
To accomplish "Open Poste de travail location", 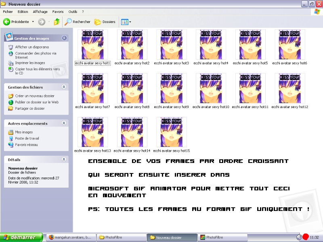I will 27,138.
